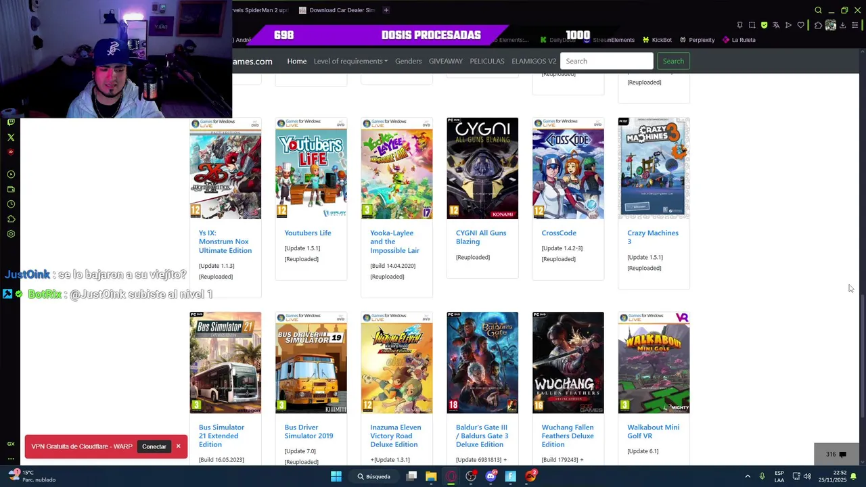Click Conectar on Cloudflare WARP banner

tap(154, 446)
